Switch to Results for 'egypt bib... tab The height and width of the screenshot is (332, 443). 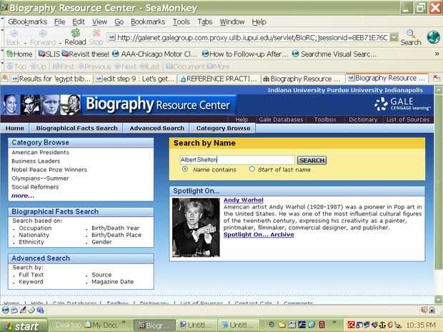51,79
